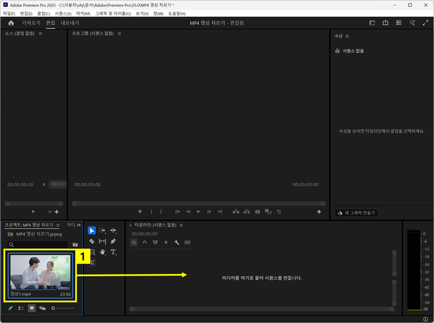
Task: Open 그래픽 및 타이틀 menu
Action: (113, 13)
